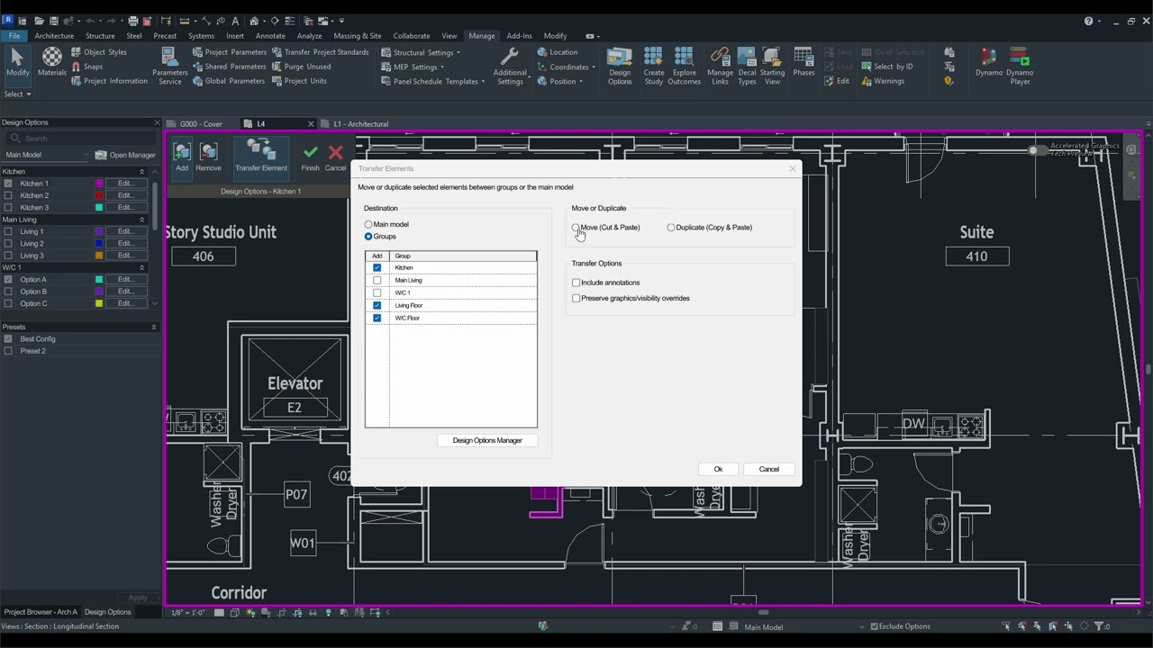Viewport: 1153px width, 648px height.
Task: Click Explore Outcomes icon
Action: [x=684, y=66]
